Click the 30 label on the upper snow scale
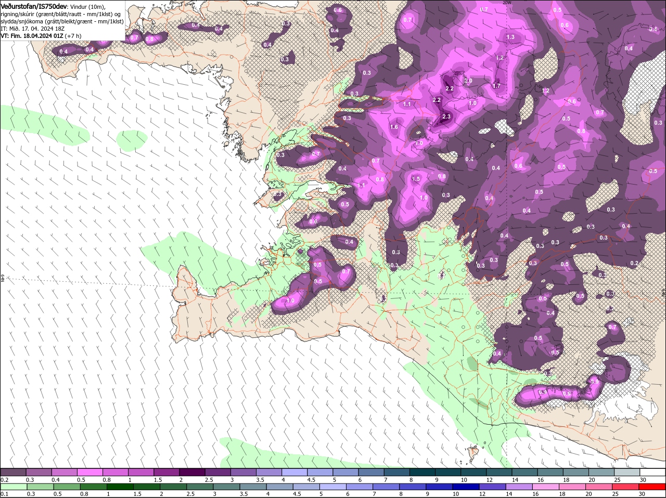666x498 pixels. point(643,479)
